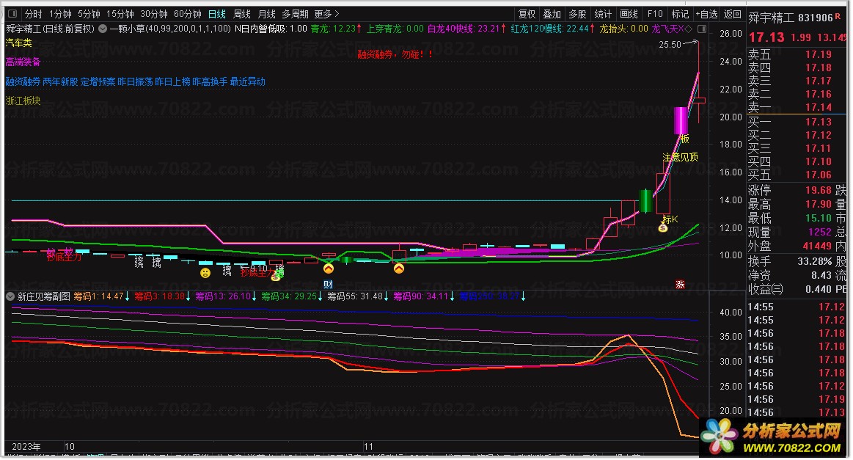Select the 日线 daily chart
Screen dimensions: 853x460
click(217, 14)
